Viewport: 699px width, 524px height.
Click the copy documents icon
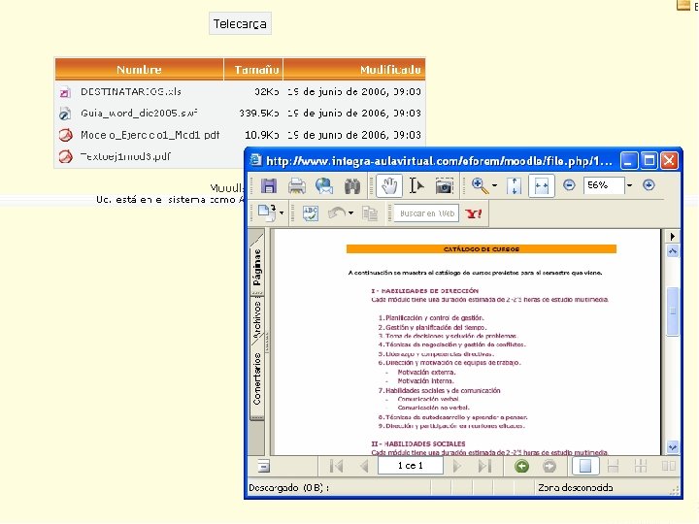370,213
